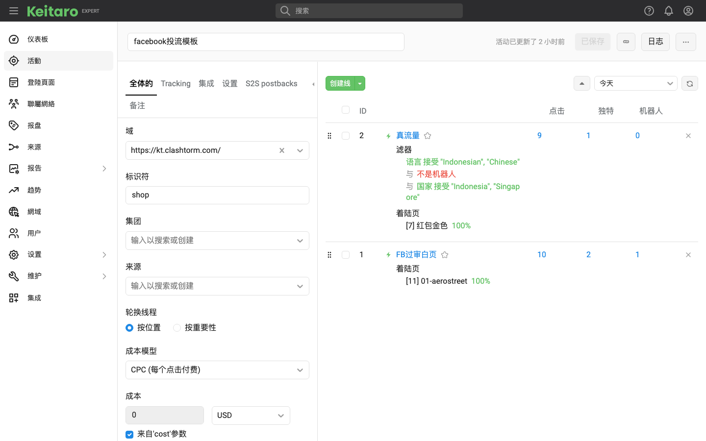
Task: Click the 已保存 saved button
Action: pyautogui.click(x=593, y=42)
